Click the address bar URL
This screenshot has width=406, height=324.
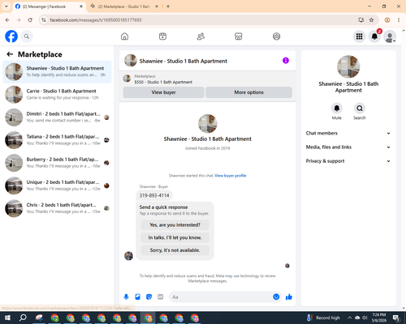coord(96,20)
